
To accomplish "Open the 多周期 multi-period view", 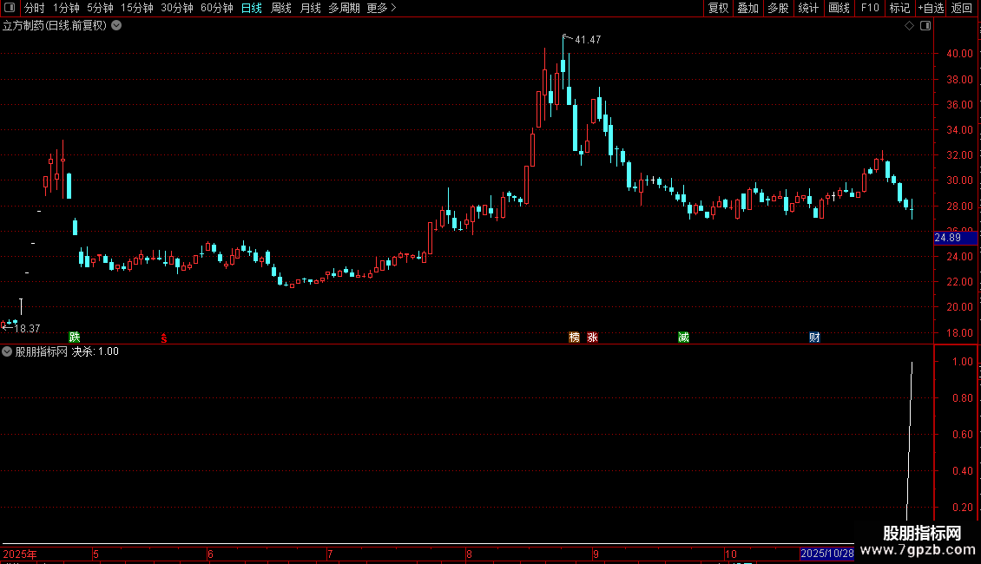I will click(x=344, y=8).
